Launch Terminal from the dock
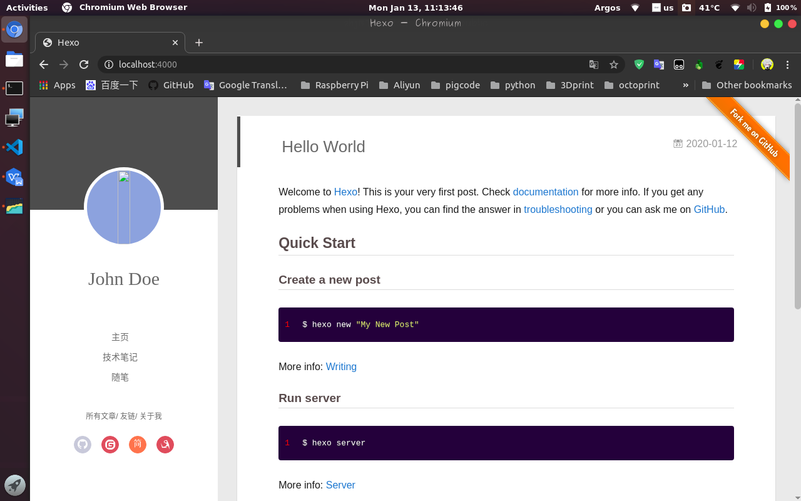The image size is (801, 501). point(14,88)
